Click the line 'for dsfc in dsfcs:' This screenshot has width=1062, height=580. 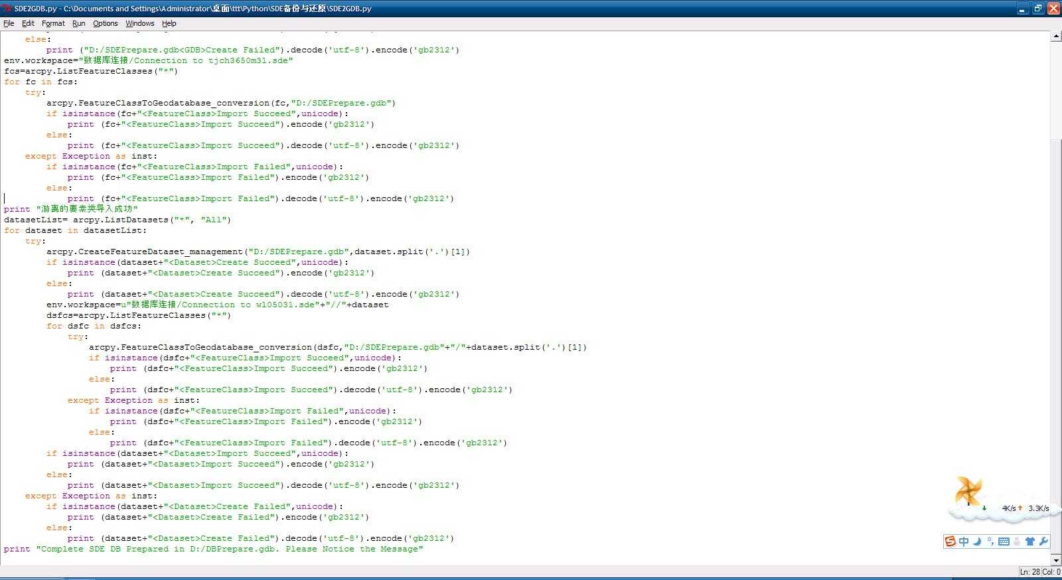94,326
